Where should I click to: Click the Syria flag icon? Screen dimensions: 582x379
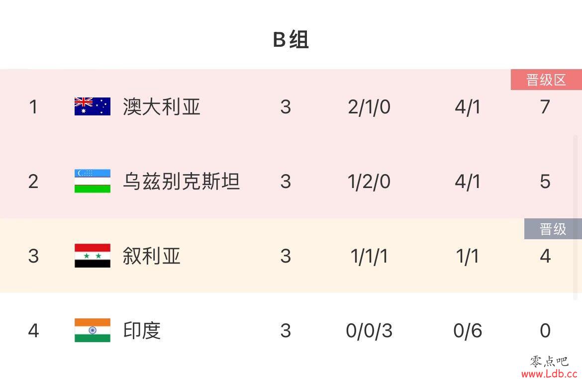(93, 256)
